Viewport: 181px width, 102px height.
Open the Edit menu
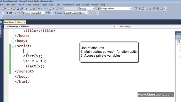pyautogui.click(x=7, y=5)
